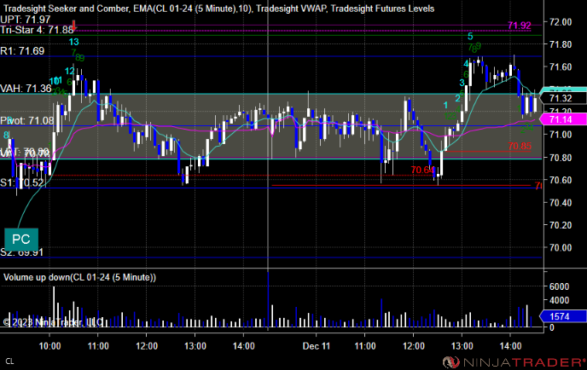Click the 6000 volume axis label

pos(559,286)
